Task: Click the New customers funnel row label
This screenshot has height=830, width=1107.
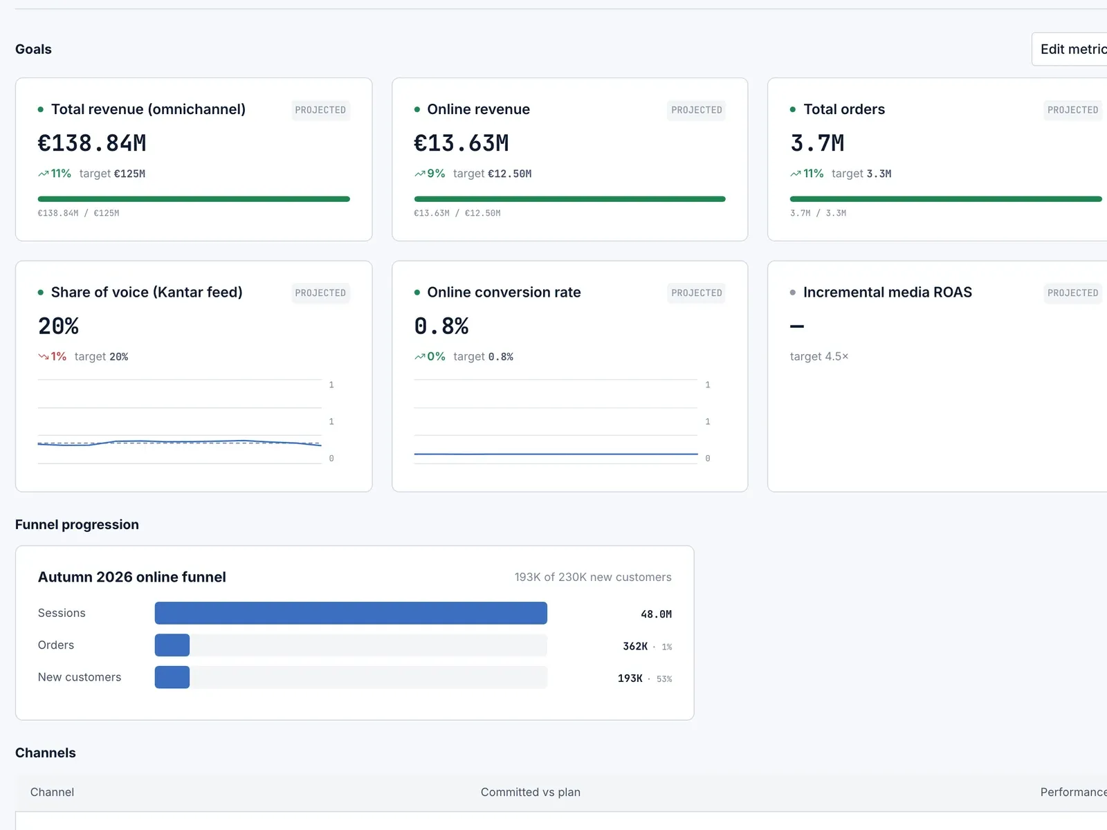Action: point(80,677)
